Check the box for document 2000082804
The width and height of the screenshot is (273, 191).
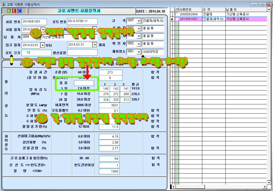tap(177, 14)
